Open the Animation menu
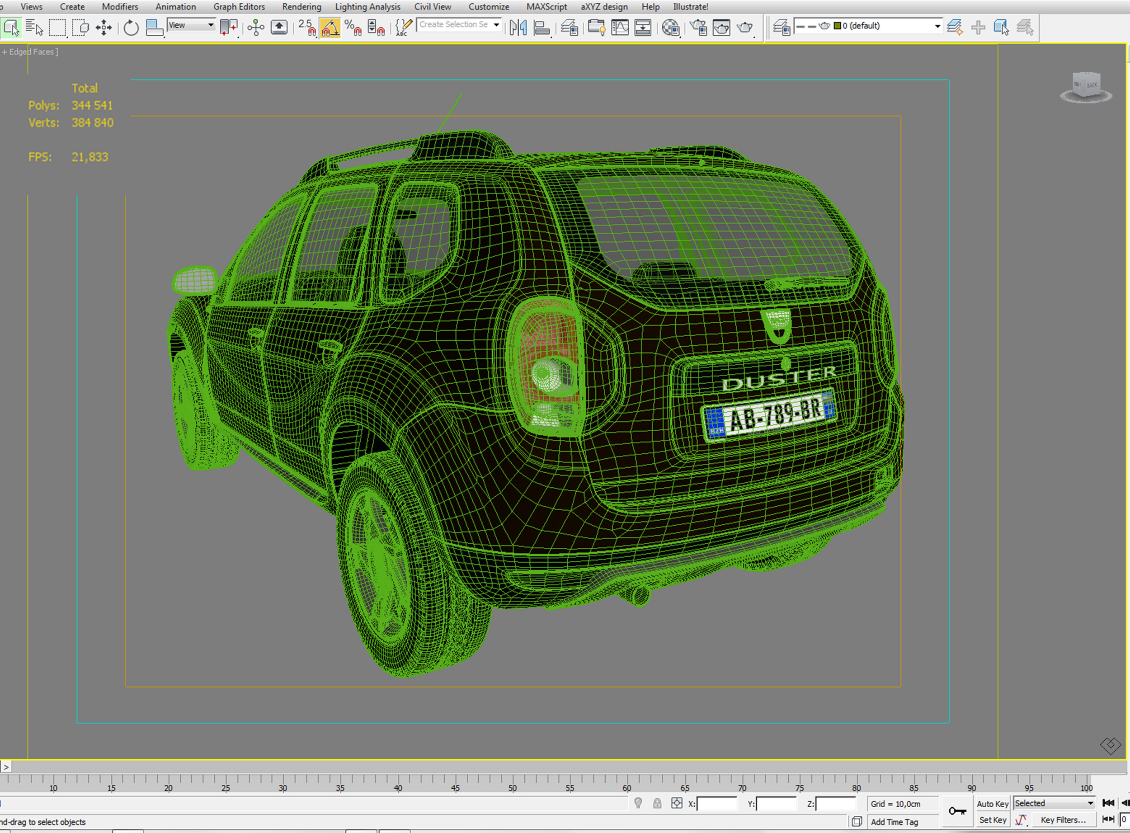Screen dimensions: 1130x833 coord(175,7)
